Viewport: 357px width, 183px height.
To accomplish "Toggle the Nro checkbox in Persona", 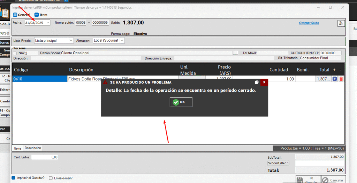I will pos(15,53).
